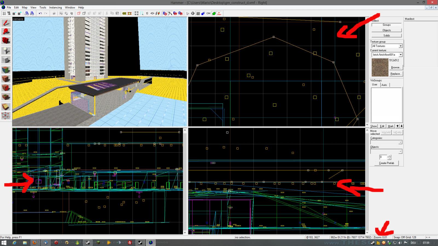Toggle Solids selection mode
The height and width of the screenshot is (246, 438).
pyautogui.click(x=386, y=36)
